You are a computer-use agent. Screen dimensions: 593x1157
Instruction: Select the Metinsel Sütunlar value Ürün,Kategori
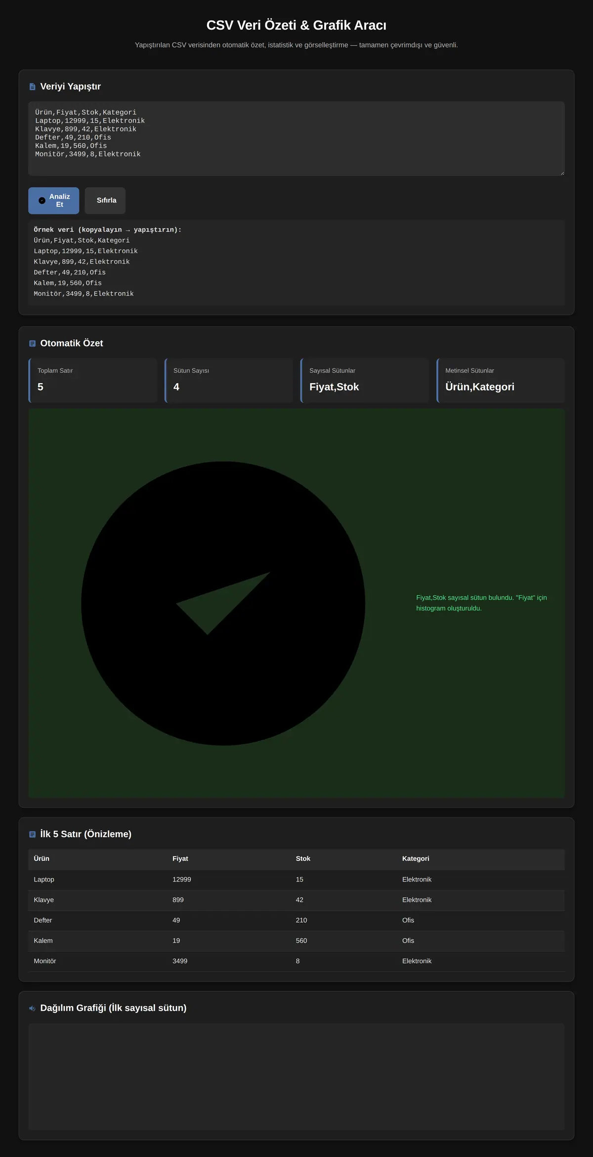point(480,387)
